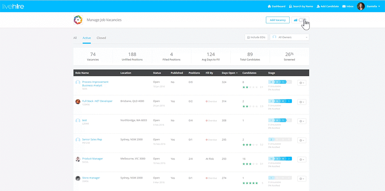Open the Inbox envelope icon

[x=344, y=7]
